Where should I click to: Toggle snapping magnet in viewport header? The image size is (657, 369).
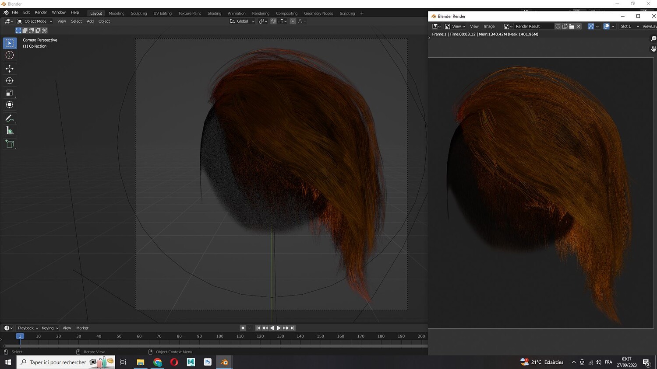point(273,21)
